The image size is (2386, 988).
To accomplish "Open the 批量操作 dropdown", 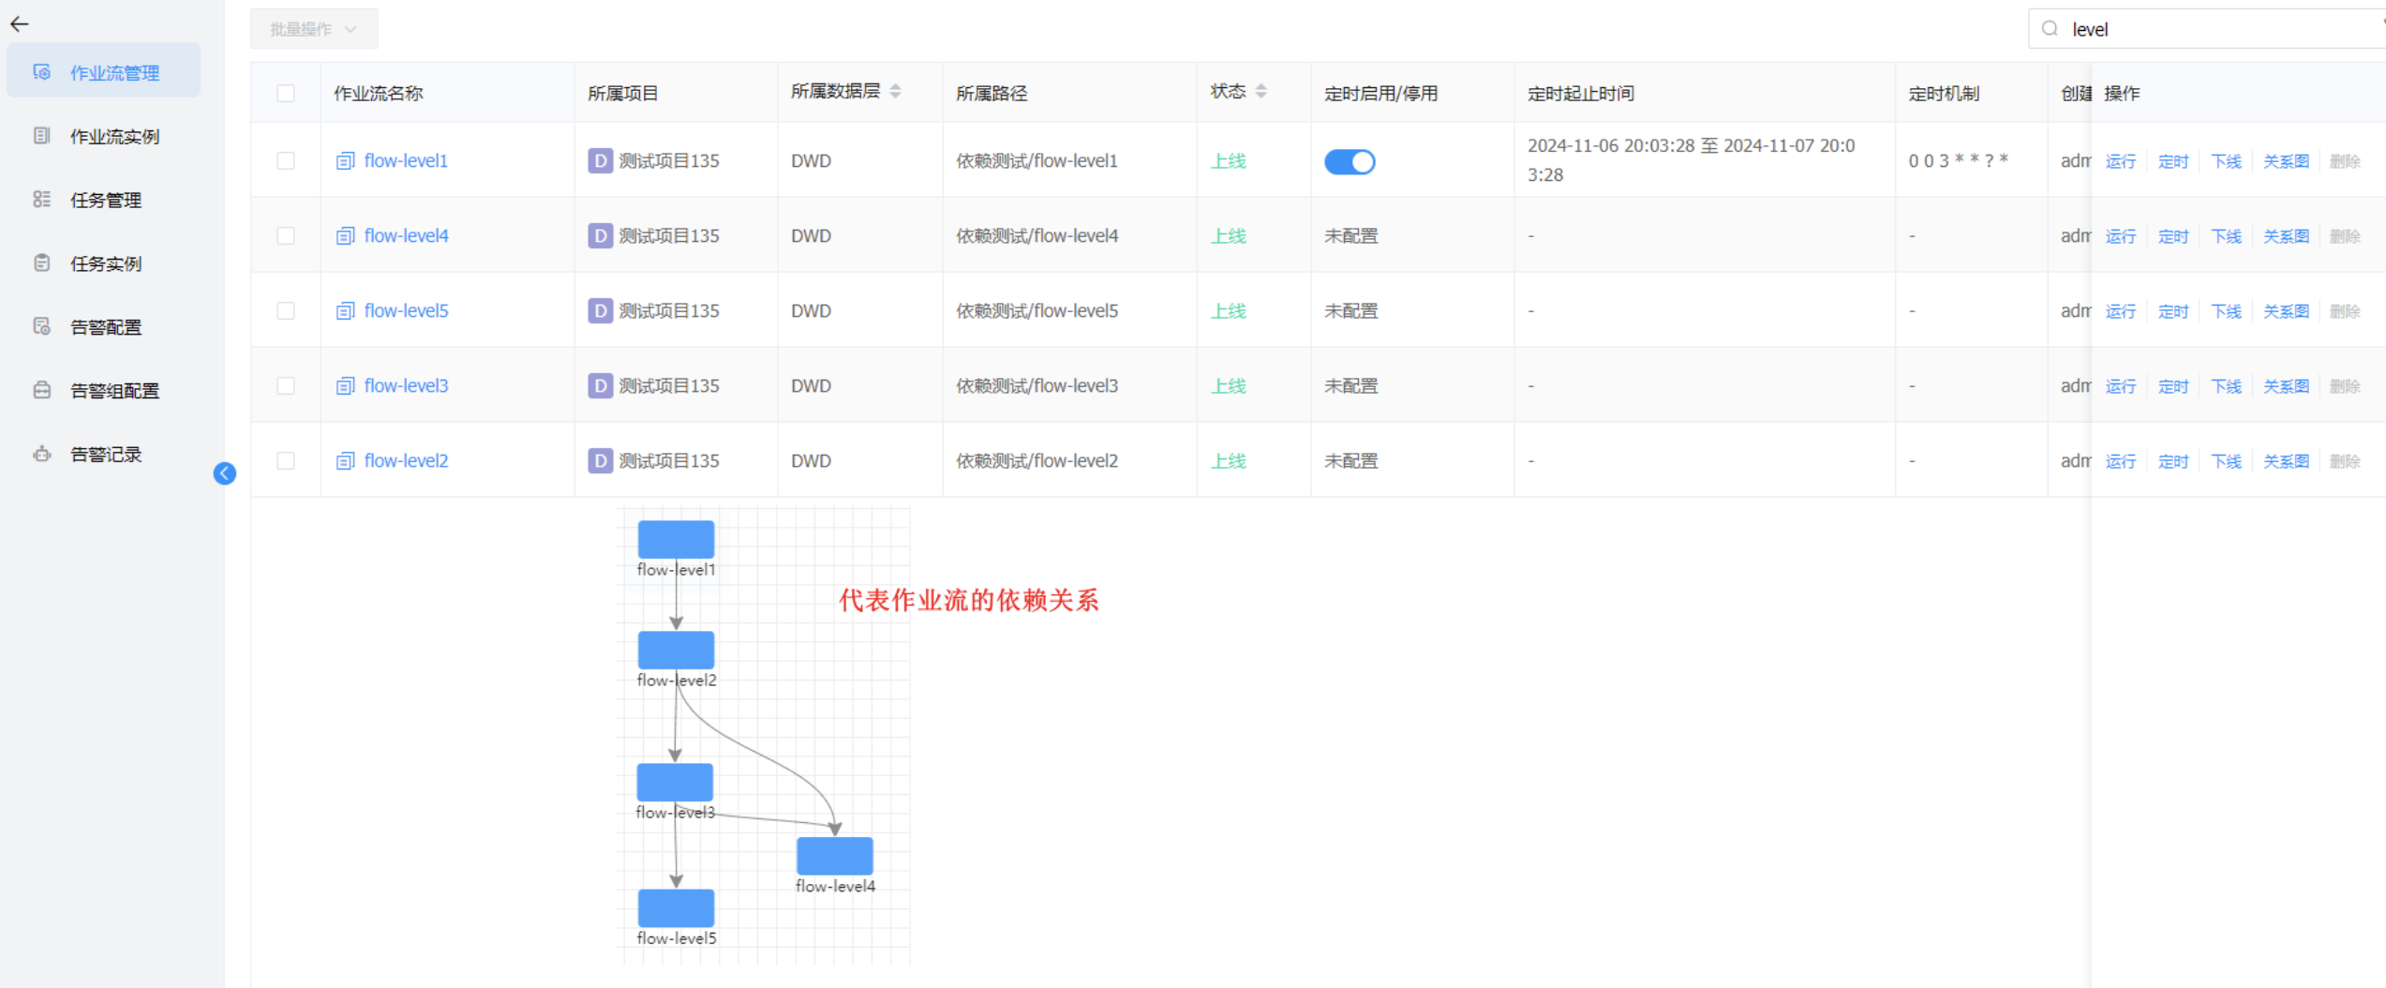I will [x=313, y=29].
